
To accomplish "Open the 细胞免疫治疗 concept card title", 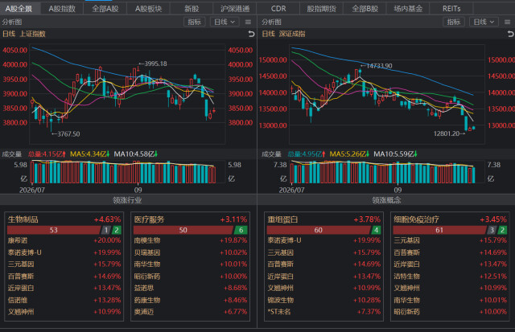I will tap(416, 219).
